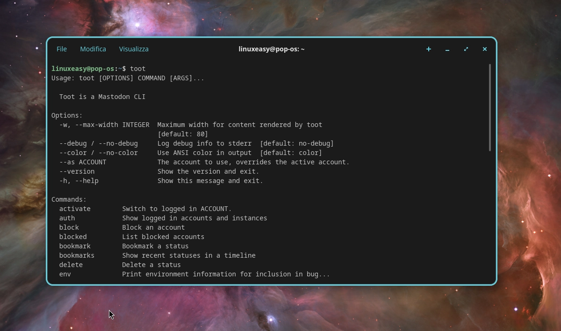Open the Modifica menu
Viewport: 561px width, 331px height.
[x=93, y=49]
